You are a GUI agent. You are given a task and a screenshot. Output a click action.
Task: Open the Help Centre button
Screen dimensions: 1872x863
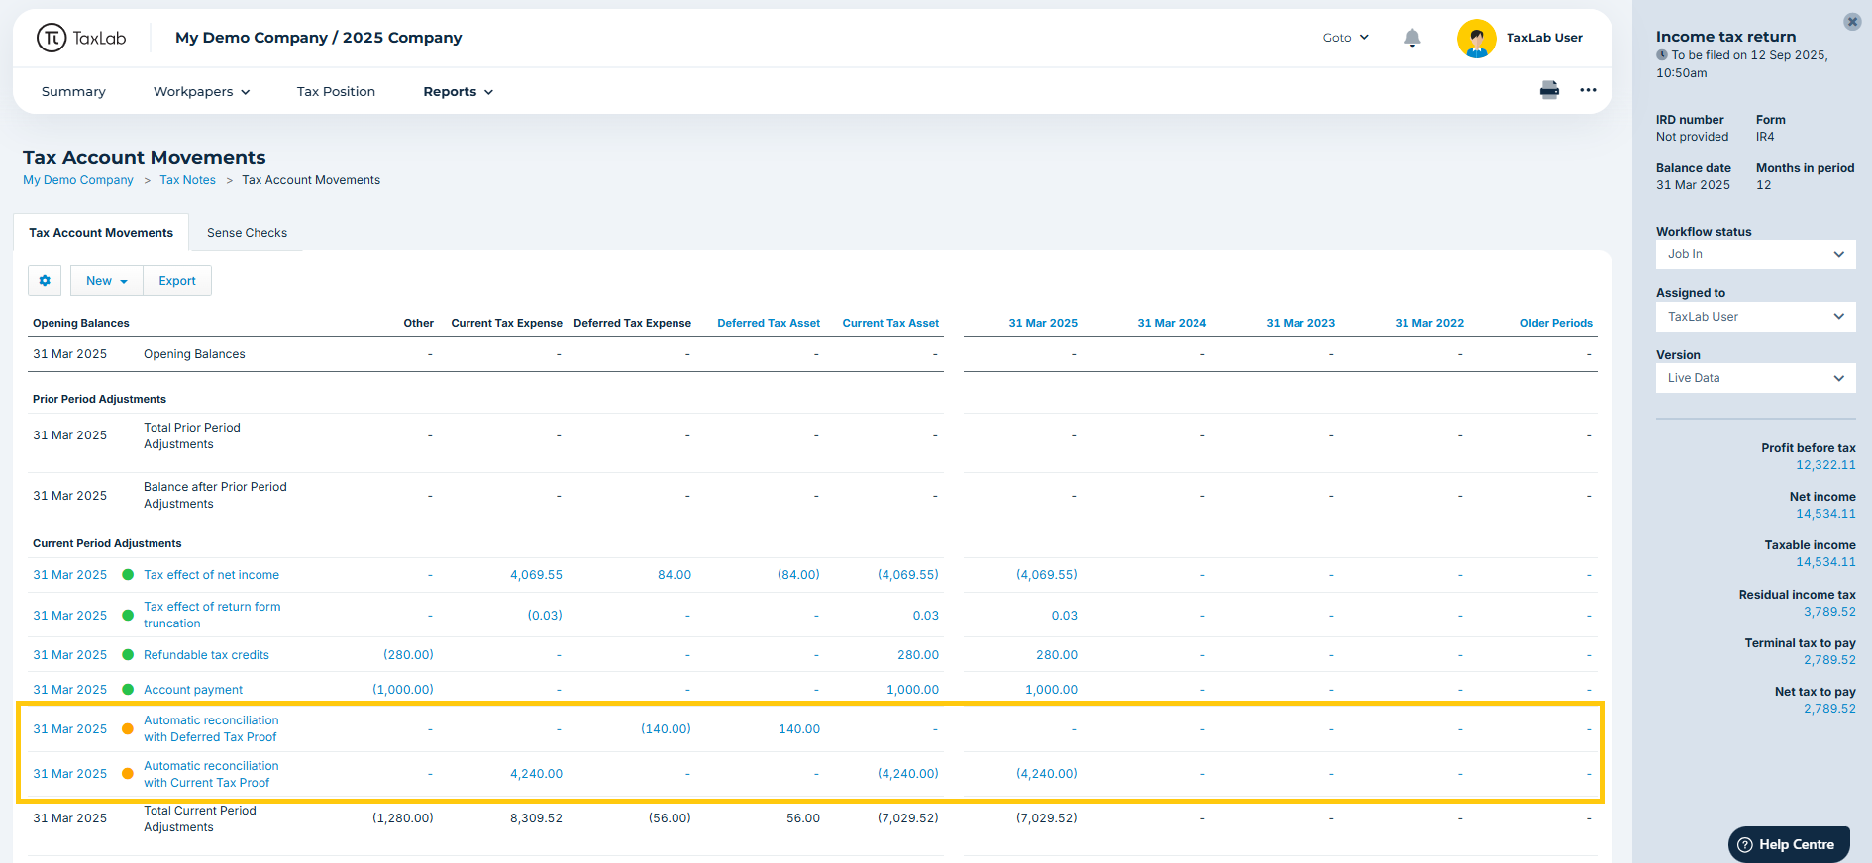(1789, 844)
